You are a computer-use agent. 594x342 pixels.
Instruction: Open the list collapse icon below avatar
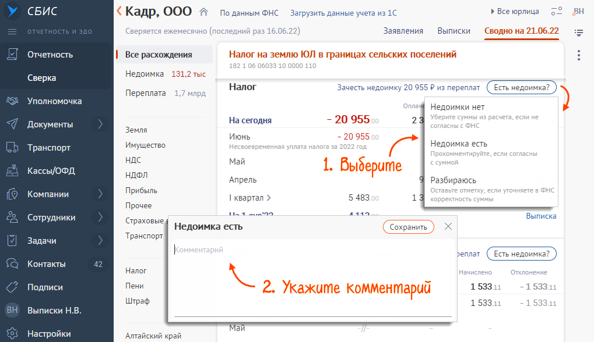tap(578, 33)
